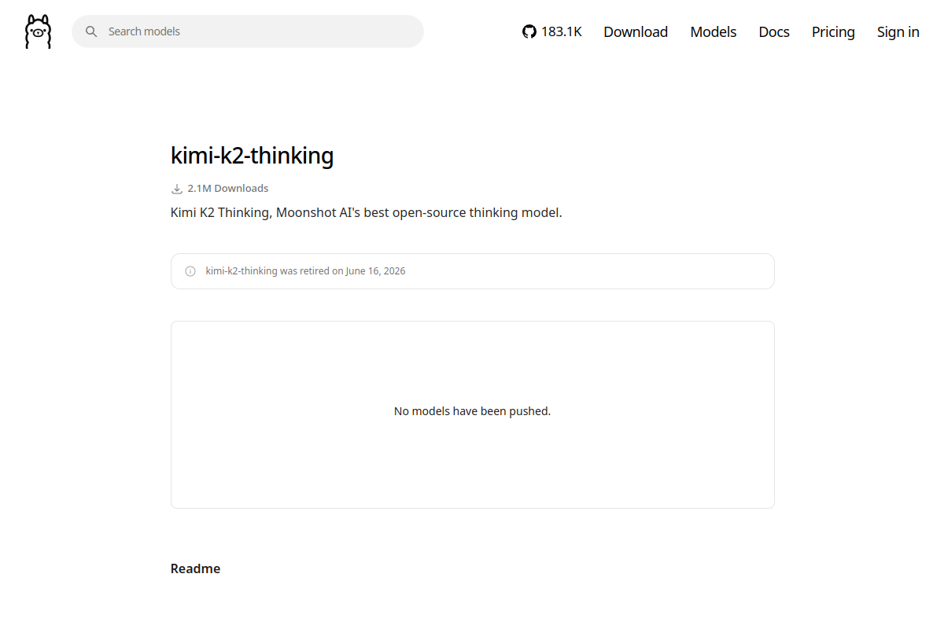Click the info icon in retirement notice

[190, 271]
